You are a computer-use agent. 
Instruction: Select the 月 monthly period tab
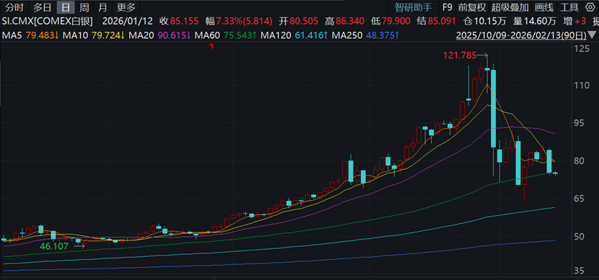click(102, 7)
